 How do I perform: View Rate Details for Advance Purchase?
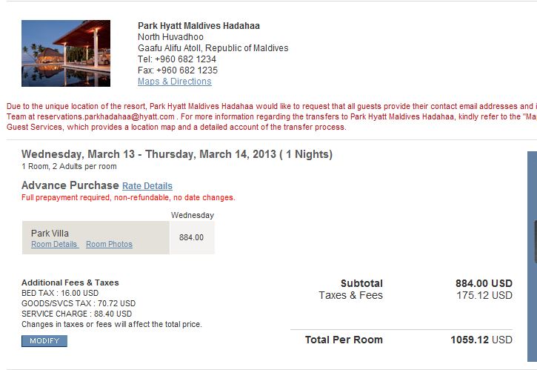click(x=147, y=186)
